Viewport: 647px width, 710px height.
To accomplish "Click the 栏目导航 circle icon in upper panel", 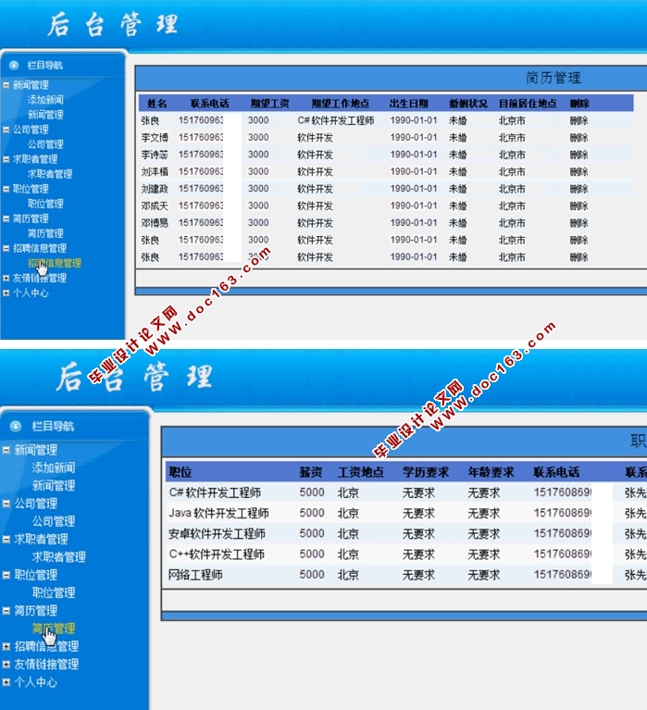I will [14, 65].
